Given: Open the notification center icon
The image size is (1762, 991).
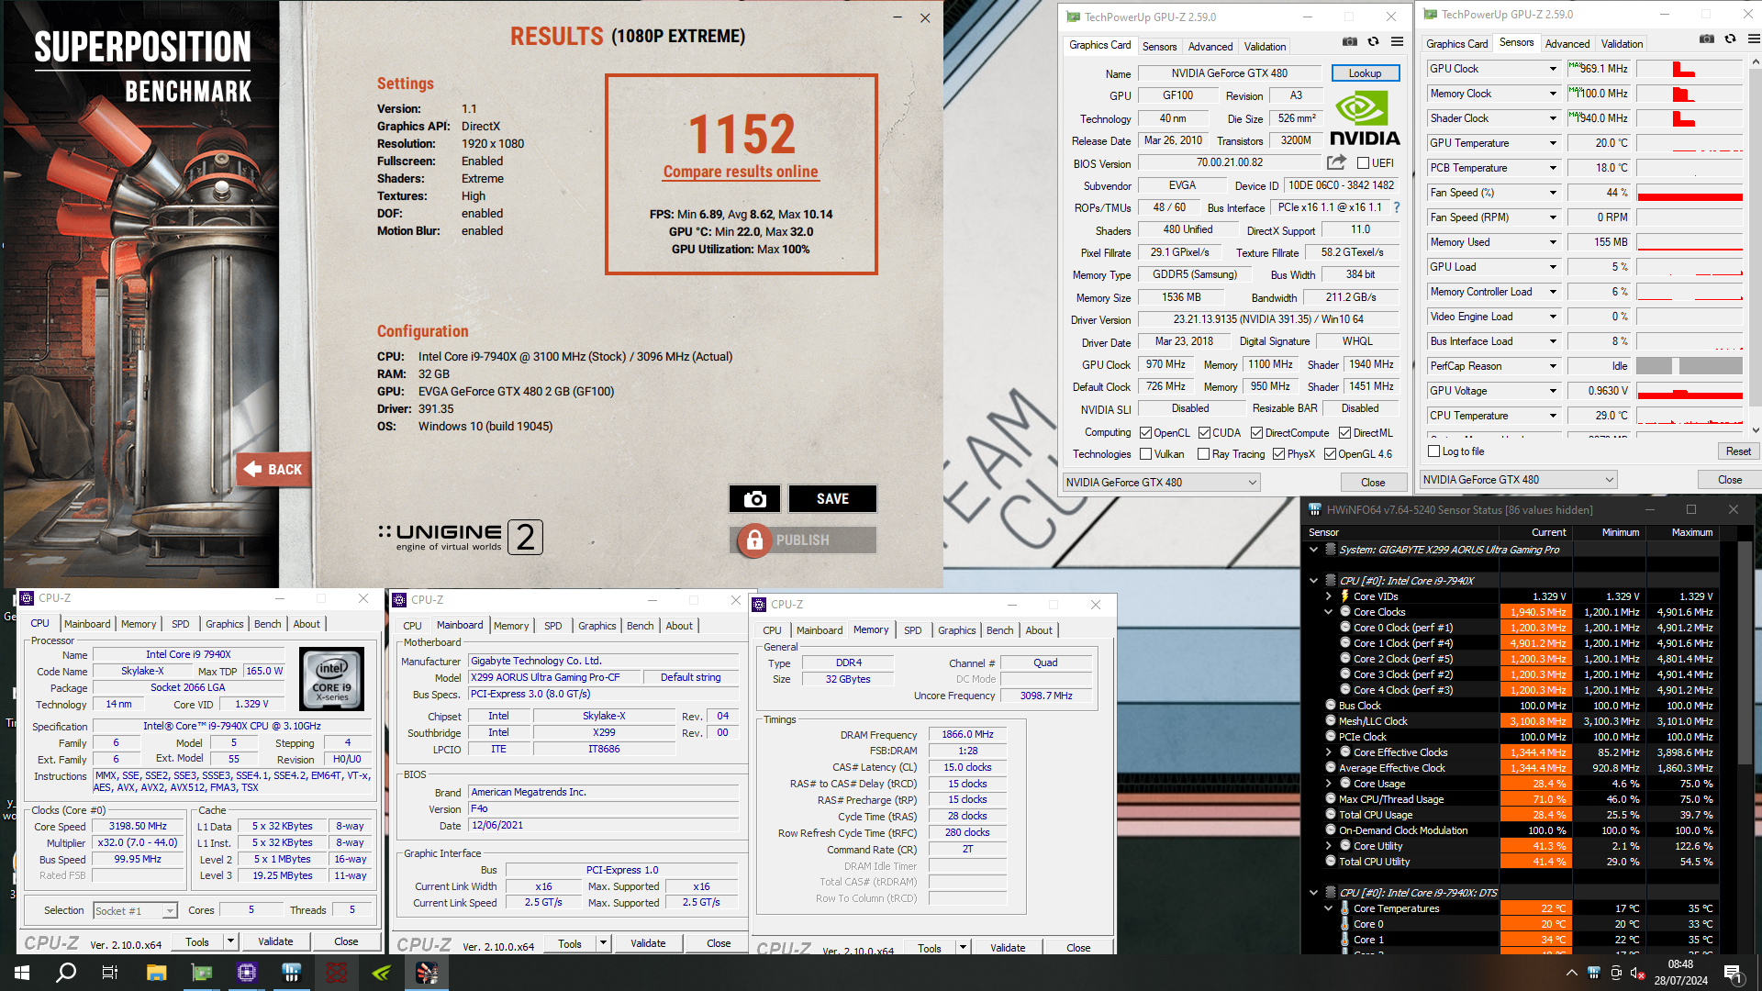Looking at the screenshot, I should click(x=1732, y=973).
